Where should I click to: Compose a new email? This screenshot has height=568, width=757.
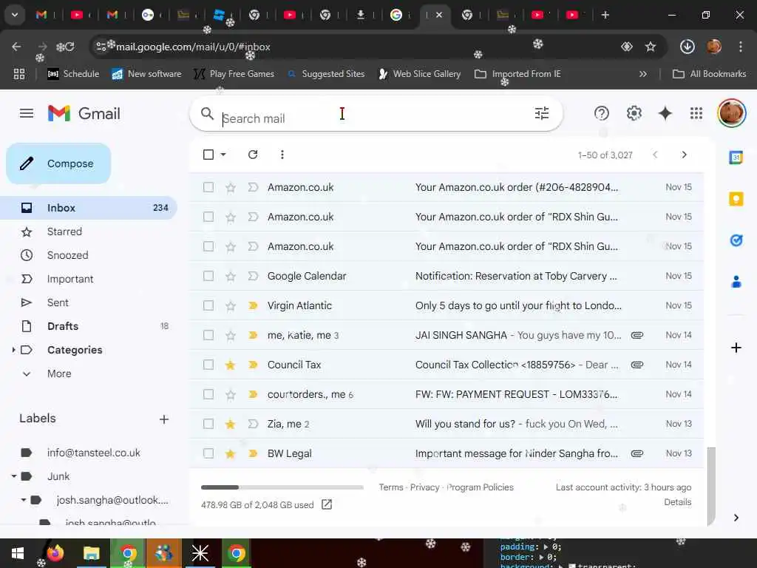58,163
